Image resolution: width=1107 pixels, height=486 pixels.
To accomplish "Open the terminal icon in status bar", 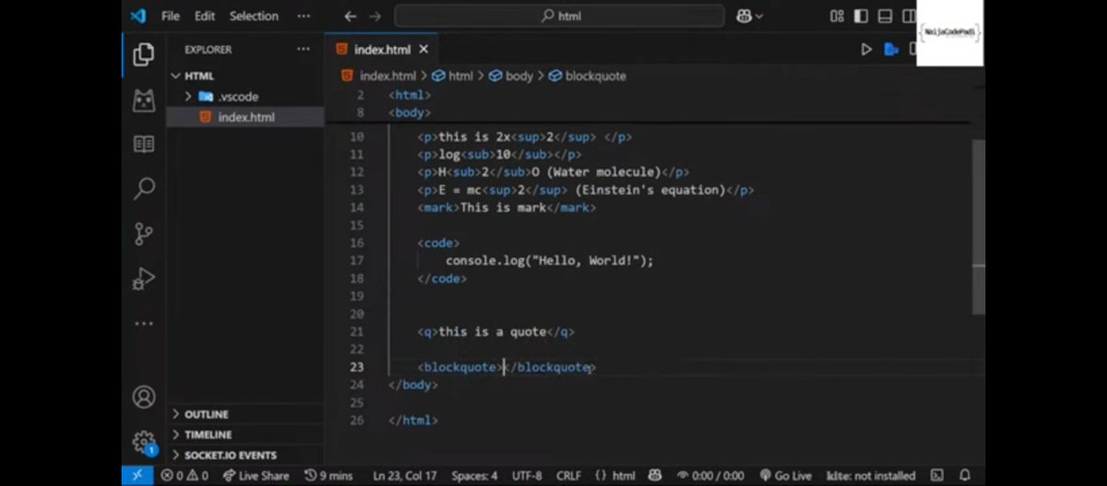I will pos(937,476).
